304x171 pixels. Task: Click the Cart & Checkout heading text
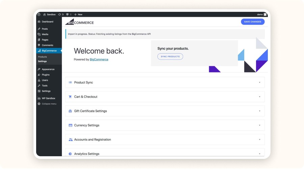[86, 97]
